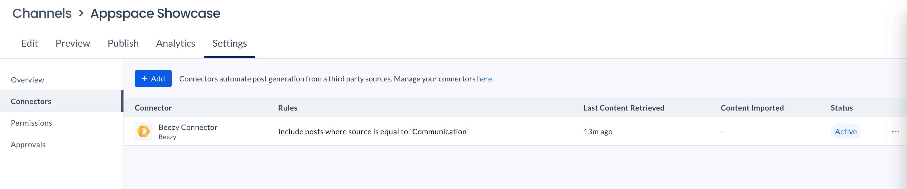Click the Last Content Retrieved column header
The height and width of the screenshot is (189, 907).
(624, 108)
